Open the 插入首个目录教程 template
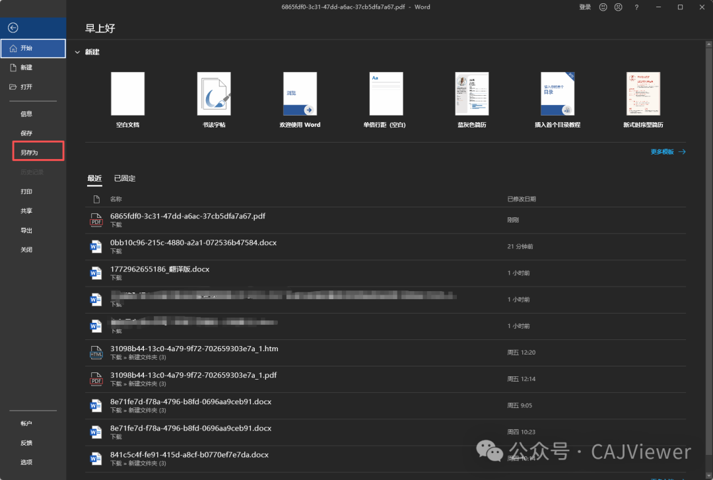This screenshot has height=480, width=713. (x=557, y=94)
